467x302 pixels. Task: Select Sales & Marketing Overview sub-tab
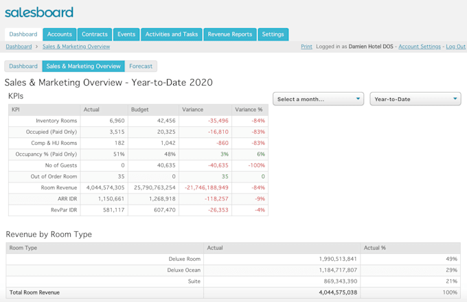84,67
